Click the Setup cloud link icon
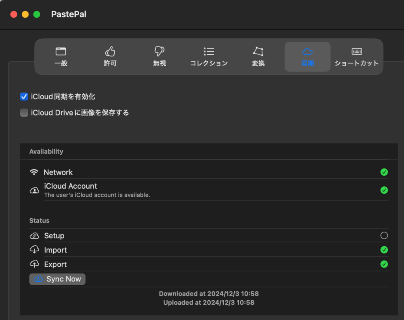This screenshot has width=404, height=320. [x=34, y=236]
